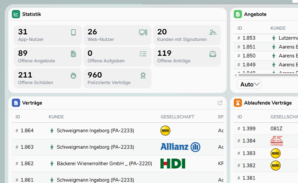Viewport: 298px width, 183px height.
Task: Click the blue Verträge panel icon
Action: (x=16, y=103)
